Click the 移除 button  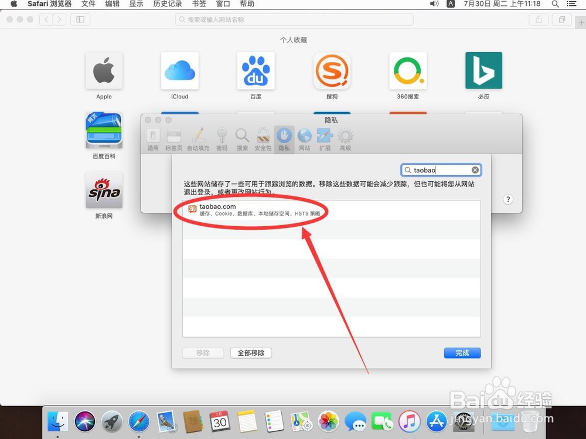click(x=203, y=353)
